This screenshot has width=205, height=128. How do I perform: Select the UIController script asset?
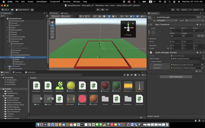tap(140, 100)
